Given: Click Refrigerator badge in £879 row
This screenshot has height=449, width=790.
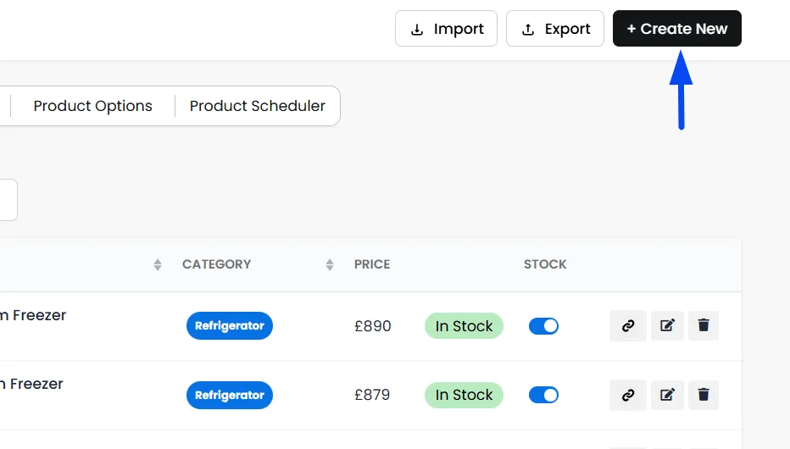Looking at the screenshot, I should coord(230,395).
